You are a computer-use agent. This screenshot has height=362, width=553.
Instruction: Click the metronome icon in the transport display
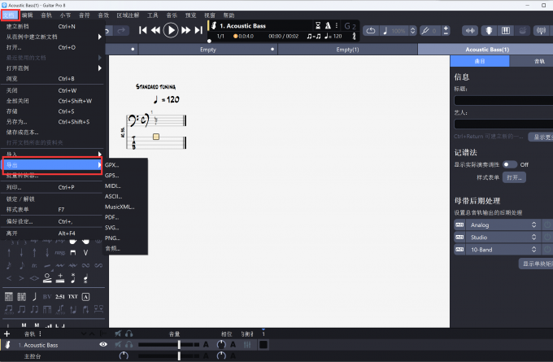click(x=327, y=25)
